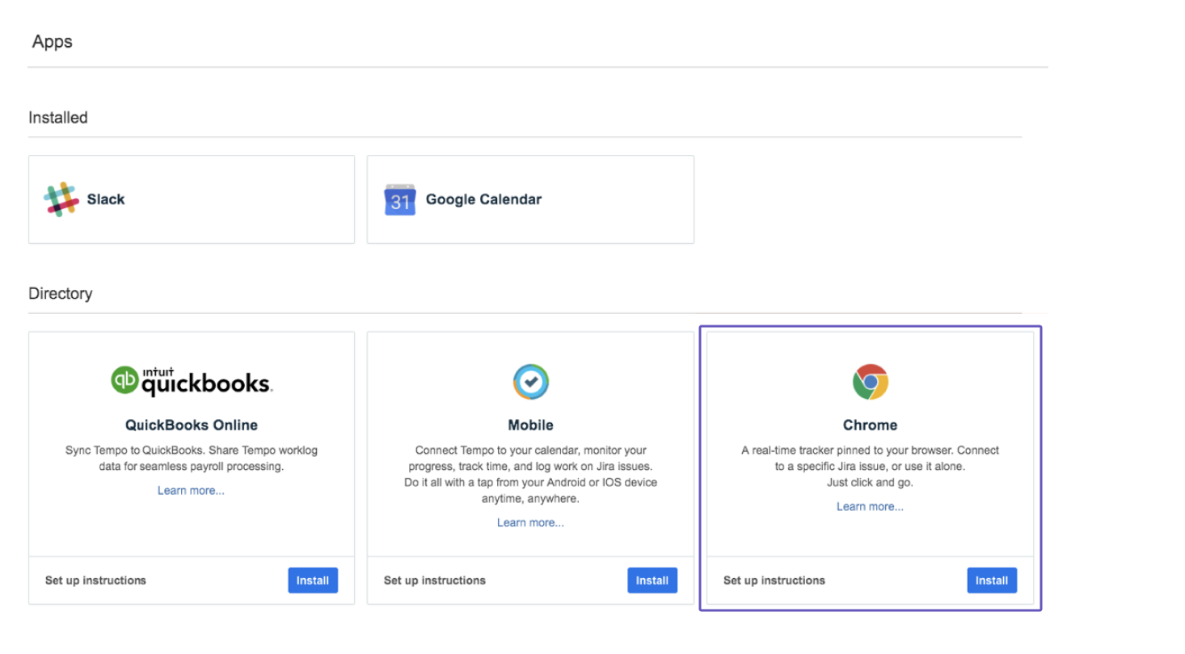Click the Installed section heading
The height and width of the screenshot is (654, 1185).
(x=58, y=118)
